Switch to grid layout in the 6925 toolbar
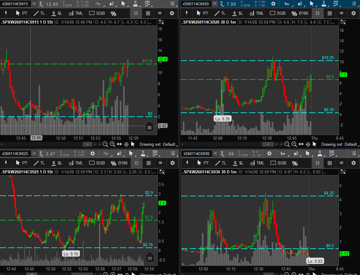This screenshot has width=360, height=275. coord(148,163)
